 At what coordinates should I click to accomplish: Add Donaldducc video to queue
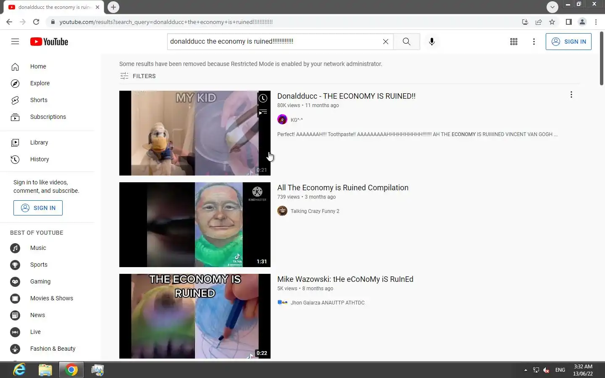pos(263,112)
